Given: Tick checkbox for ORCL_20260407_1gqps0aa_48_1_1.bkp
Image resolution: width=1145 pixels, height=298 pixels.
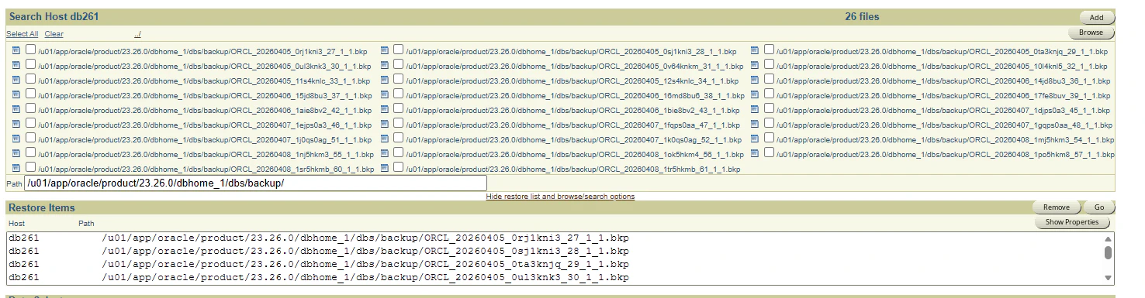Looking at the screenshot, I should click(769, 123).
